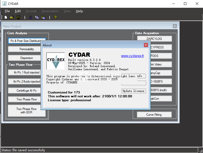Viewport: 203px width, 153px height.
Task: Click the Two Phase Flow button
Action: coord(24,99)
